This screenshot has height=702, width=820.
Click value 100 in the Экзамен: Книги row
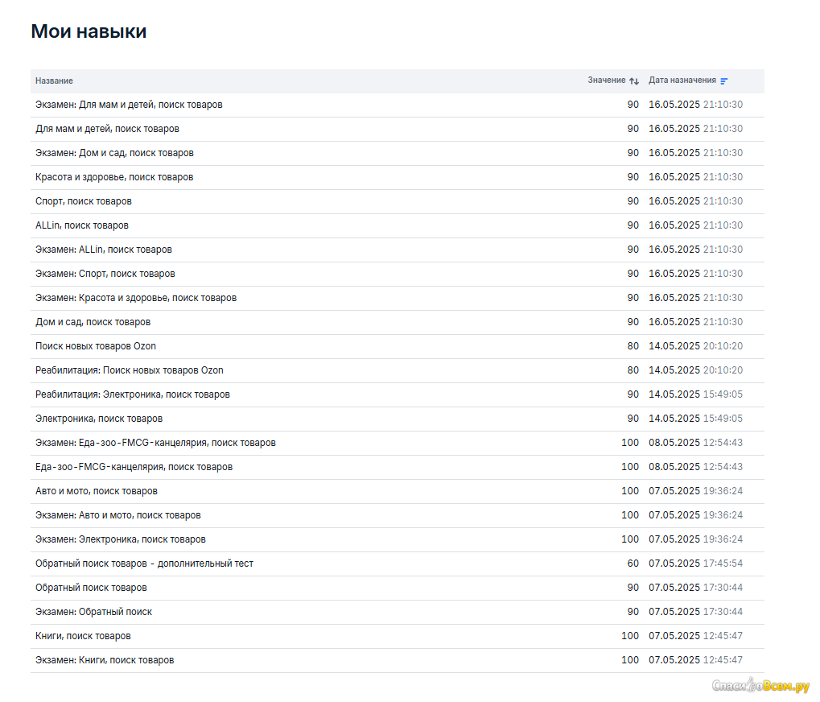[x=630, y=660]
